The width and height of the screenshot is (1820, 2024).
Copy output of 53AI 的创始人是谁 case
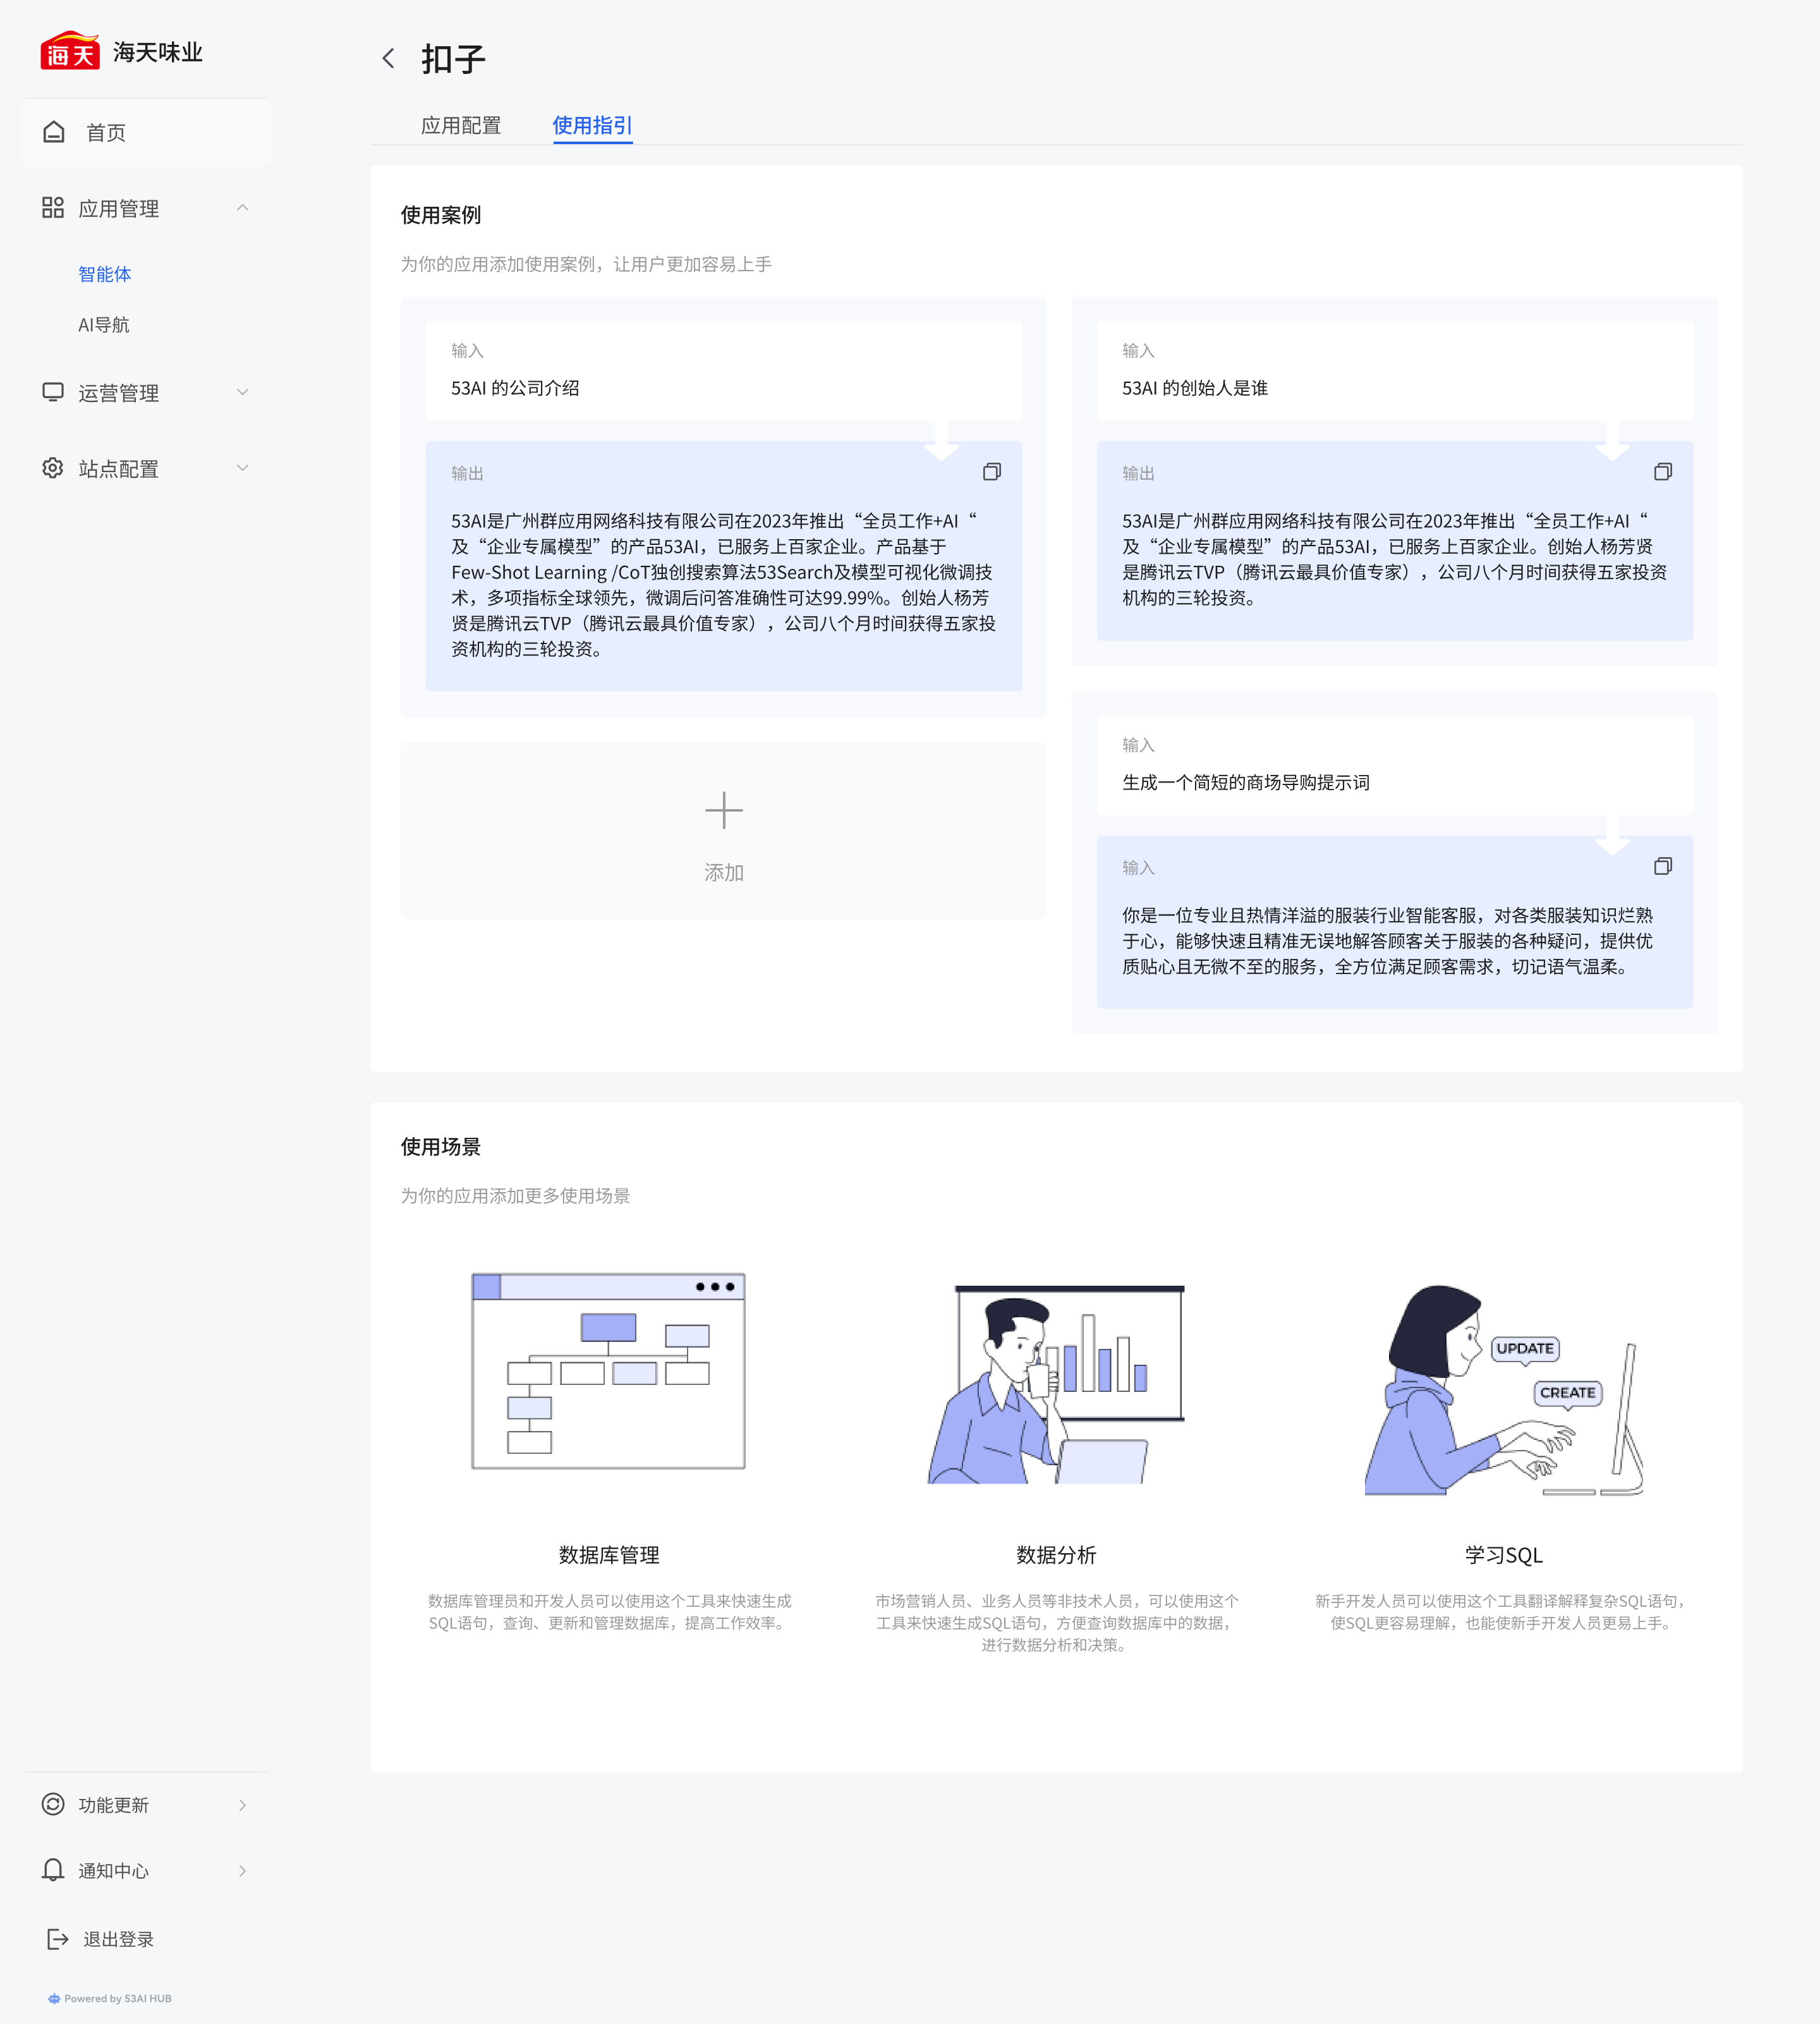(1663, 472)
